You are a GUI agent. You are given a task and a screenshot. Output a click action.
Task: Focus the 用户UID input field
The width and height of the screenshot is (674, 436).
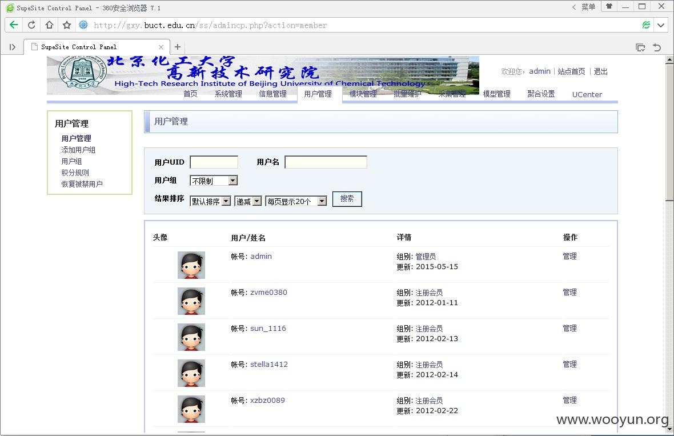214,162
